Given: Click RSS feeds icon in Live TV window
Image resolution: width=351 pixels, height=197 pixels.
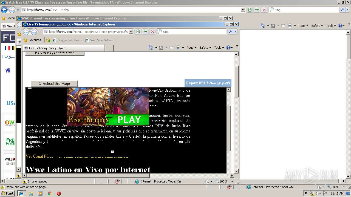Looking at the screenshot, I should click(x=161, y=48).
